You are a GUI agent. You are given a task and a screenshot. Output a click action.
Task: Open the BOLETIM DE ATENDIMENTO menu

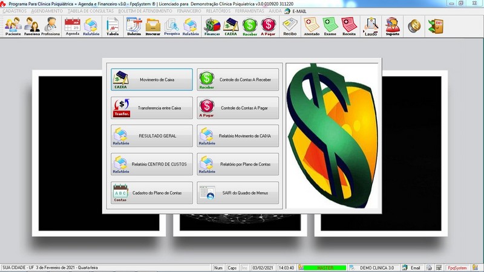point(145,11)
